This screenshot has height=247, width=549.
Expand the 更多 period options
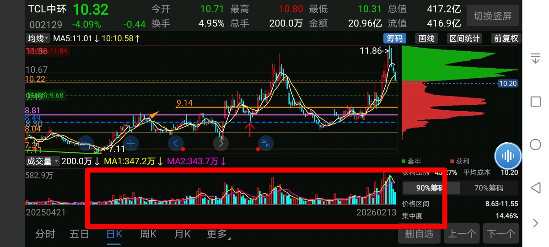coord(218,234)
